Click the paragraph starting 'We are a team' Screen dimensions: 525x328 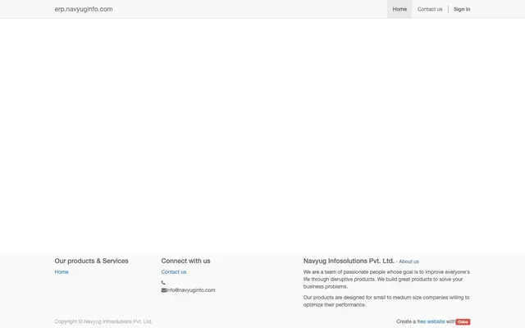(x=386, y=279)
